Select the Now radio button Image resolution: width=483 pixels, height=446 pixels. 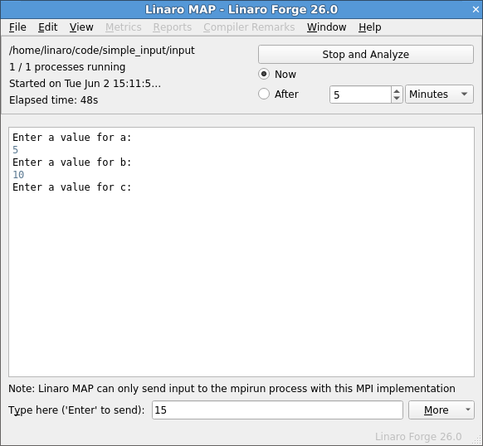pyautogui.click(x=264, y=74)
